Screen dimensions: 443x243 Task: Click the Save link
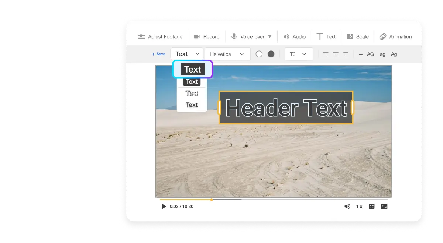(158, 54)
